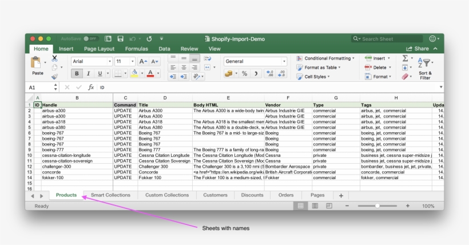Screen dimensions: 469x245
Task: Toggle the AutoSave switch
Action: [x=90, y=38]
